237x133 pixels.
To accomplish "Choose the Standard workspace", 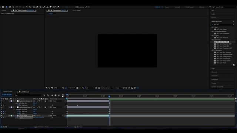I will pos(177,7).
